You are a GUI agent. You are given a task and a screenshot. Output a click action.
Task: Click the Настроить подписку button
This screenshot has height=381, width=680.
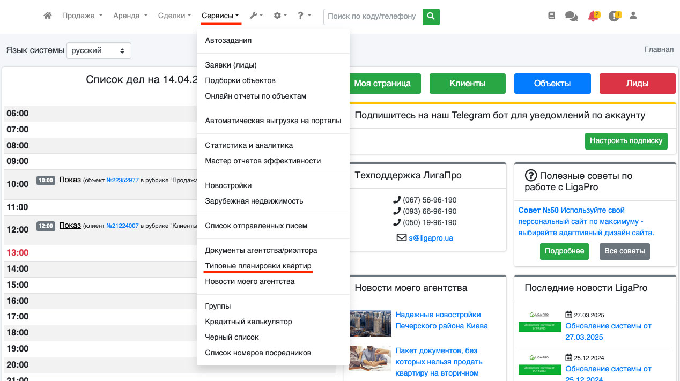[x=626, y=141]
